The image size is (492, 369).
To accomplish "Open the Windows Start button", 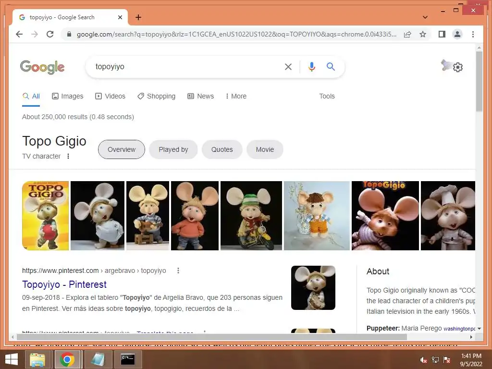I will pos(12,359).
